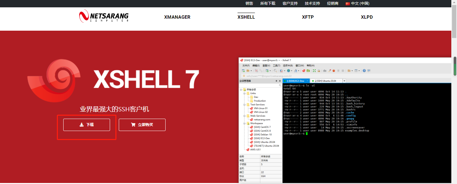Click the 业界最强大的SSH客户机 tagline
The image size is (457, 184).
pos(114,109)
